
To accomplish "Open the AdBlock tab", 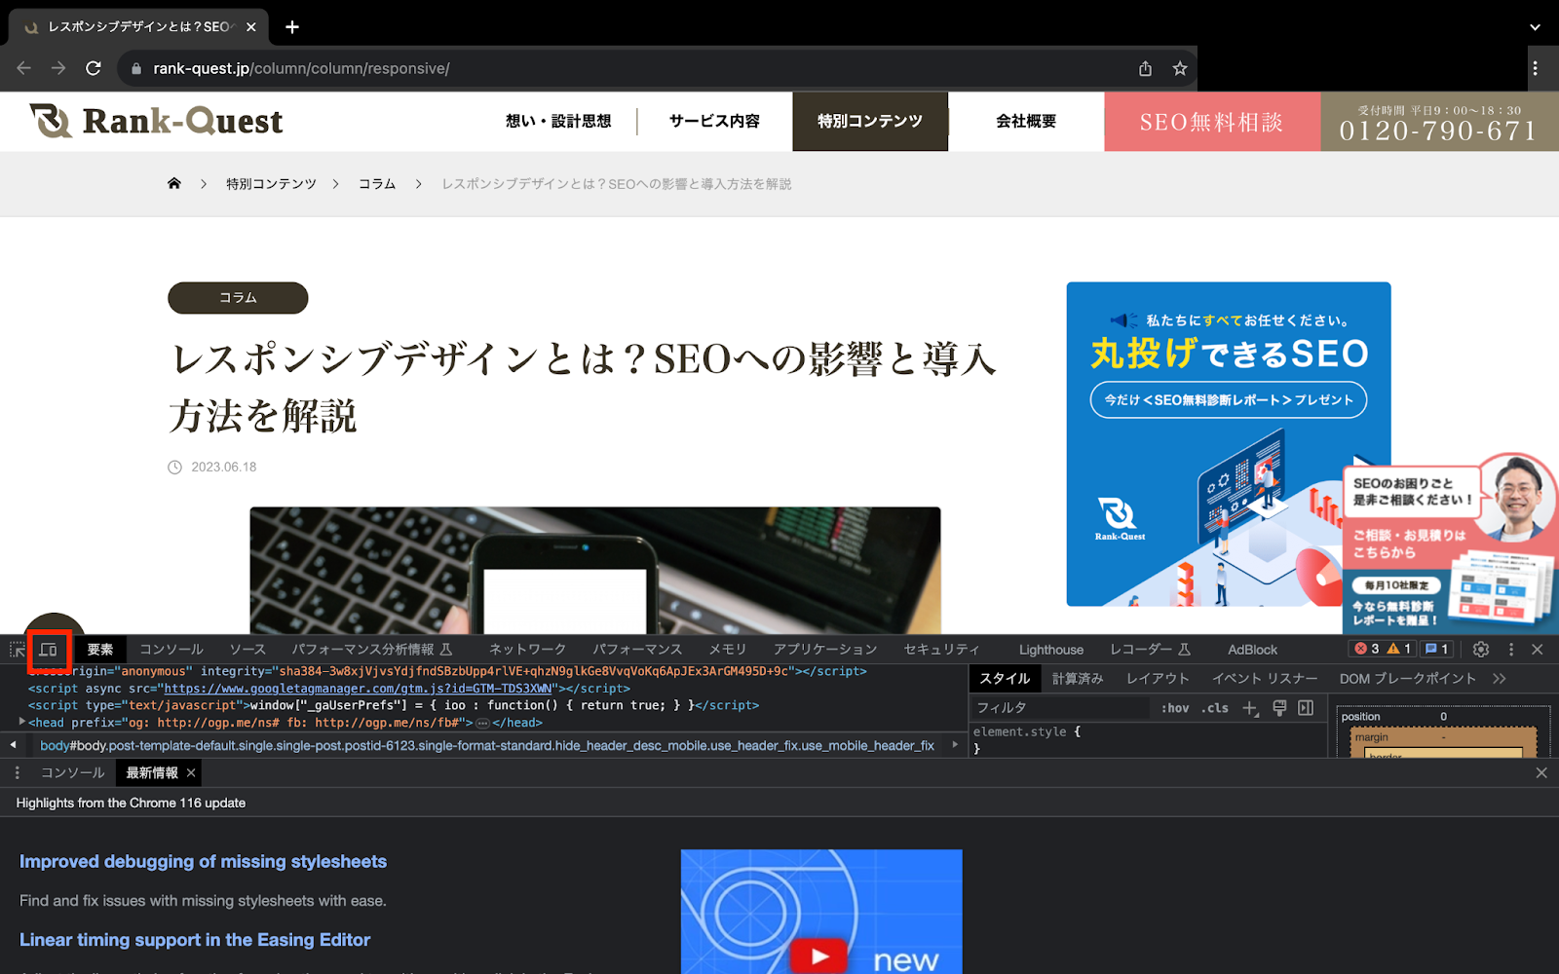I will pos(1252,650).
